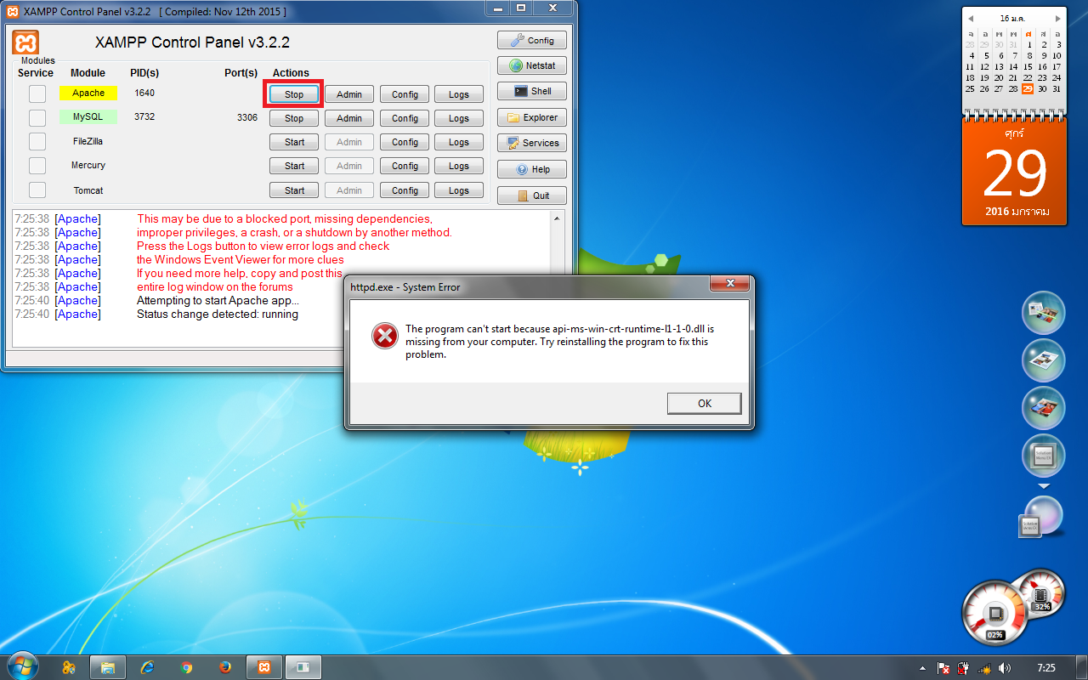Open the Apache Config menu
This screenshot has height=680, width=1088.
pos(405,94)
